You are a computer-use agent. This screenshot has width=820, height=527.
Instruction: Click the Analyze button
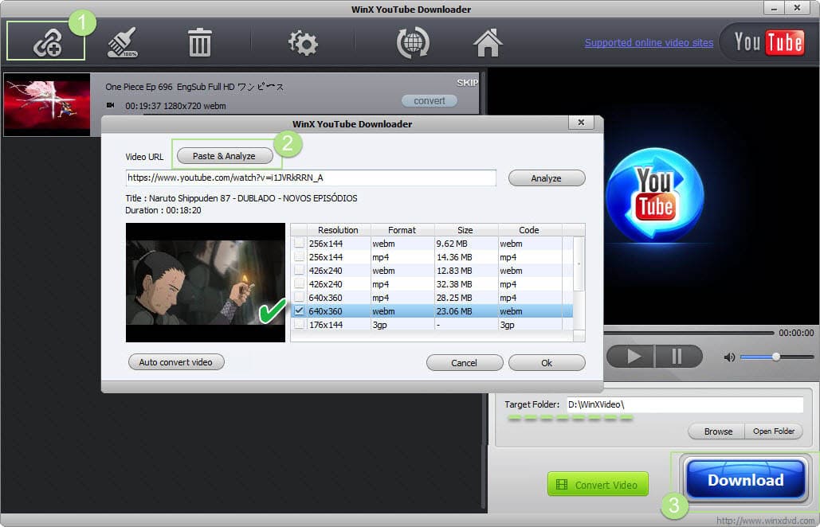(547, 178)
